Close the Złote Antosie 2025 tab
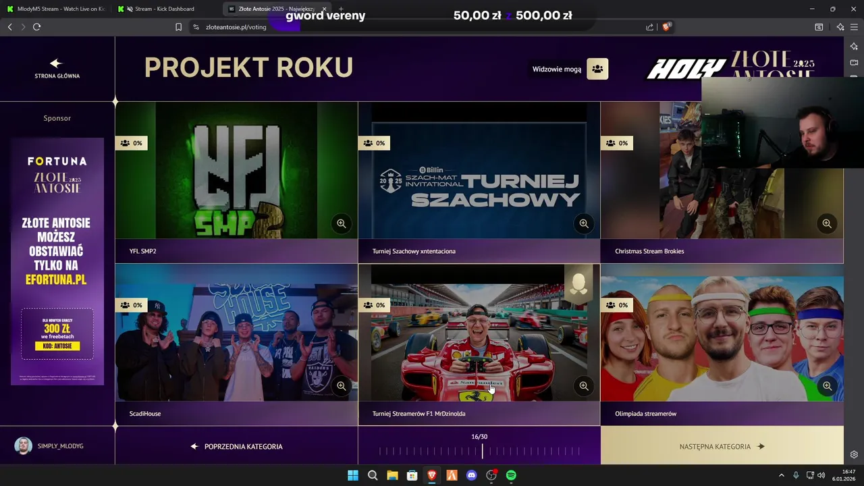This screenshot has height=486, width=864. click(x=324, y=9)
